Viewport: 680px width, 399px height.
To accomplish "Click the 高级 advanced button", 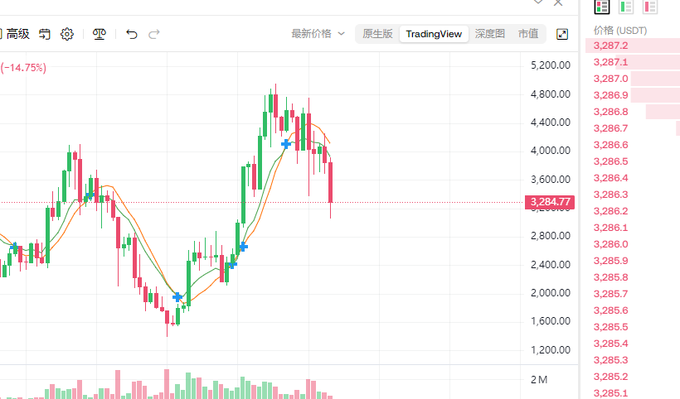I will click(18, 34).
